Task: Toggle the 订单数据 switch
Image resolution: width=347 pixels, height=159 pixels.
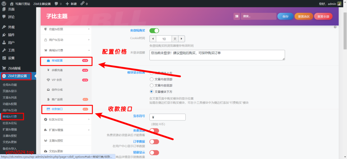Action: pos(154,141)
